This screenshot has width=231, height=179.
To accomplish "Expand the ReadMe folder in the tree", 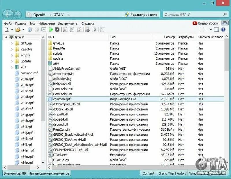I will (x=12, y=49).
